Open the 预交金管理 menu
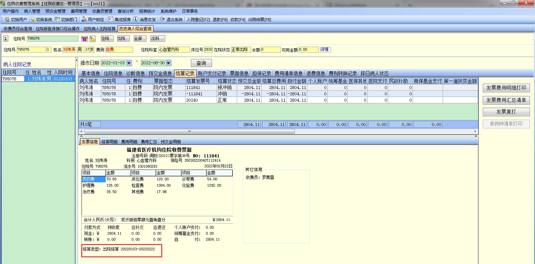This screenshot has width=535, height=264. pos(56,11)
